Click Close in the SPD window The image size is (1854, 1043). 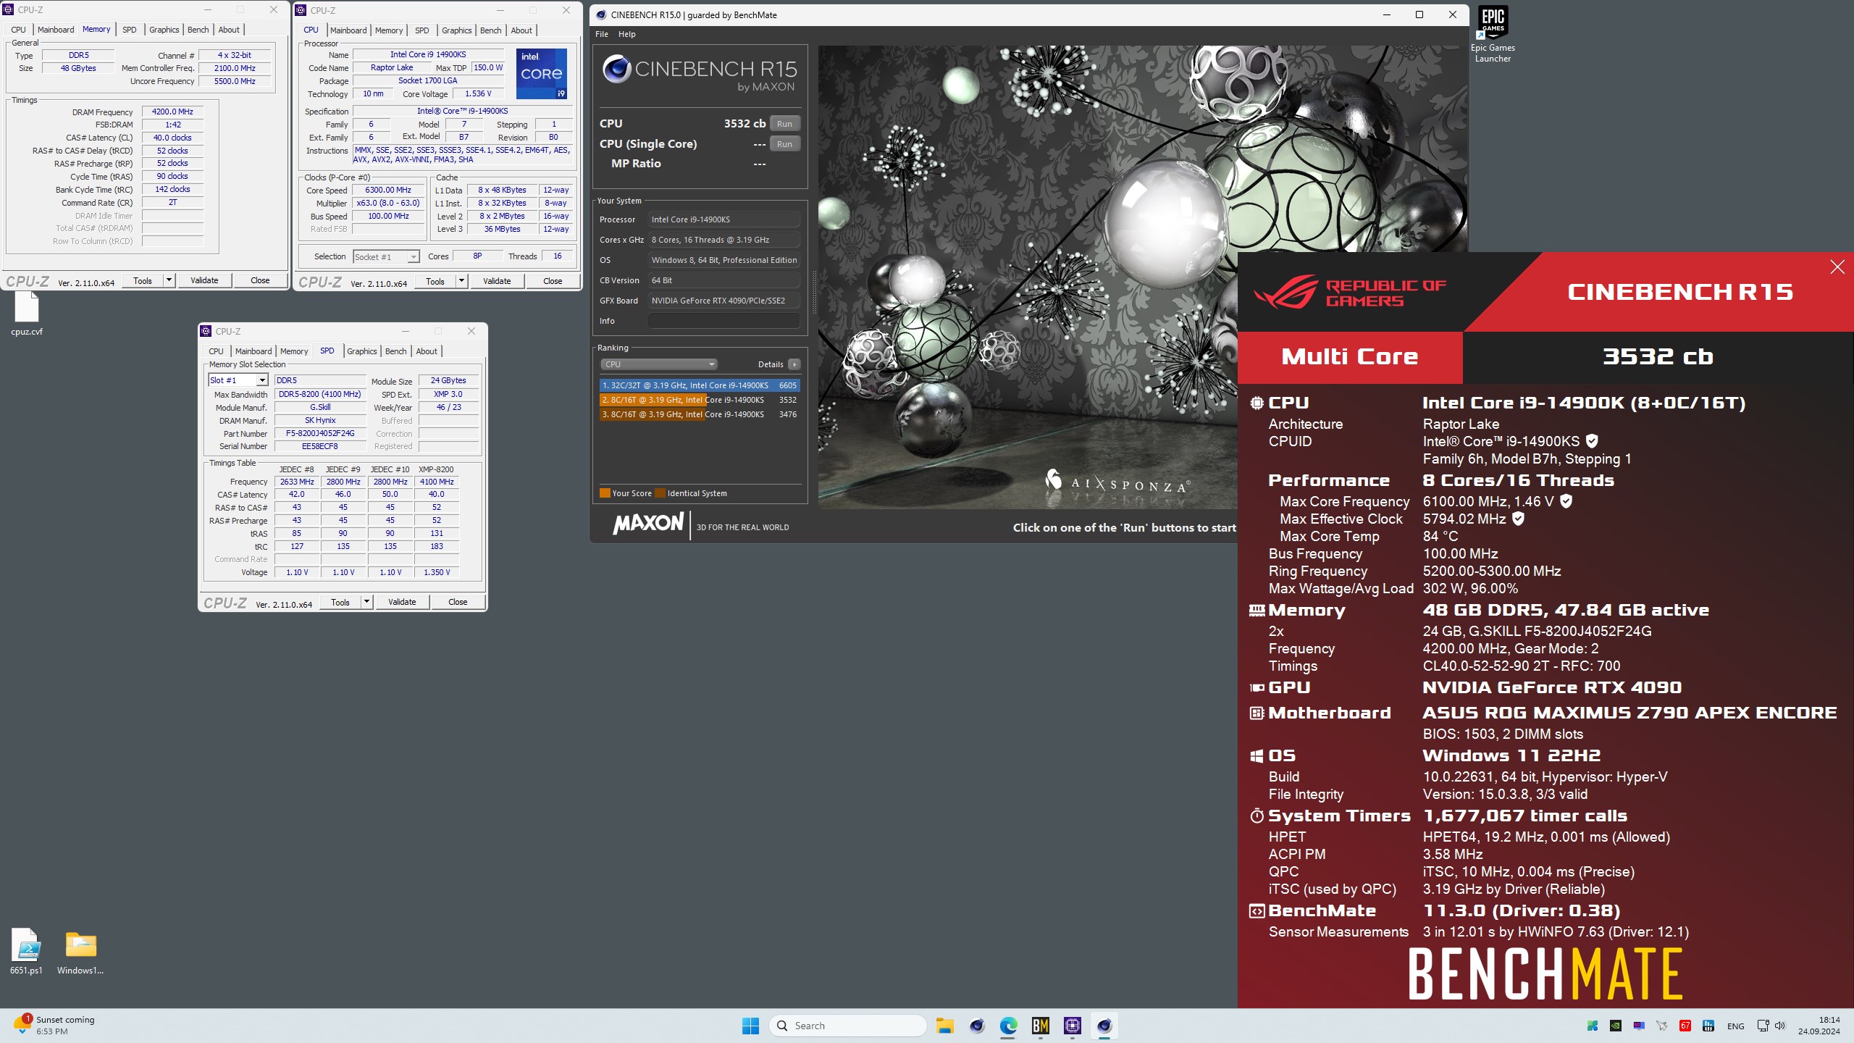[x=458, y=602]
